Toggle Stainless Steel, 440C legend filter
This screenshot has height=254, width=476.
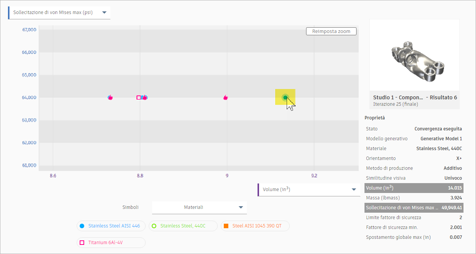click(x=183, y=226)
